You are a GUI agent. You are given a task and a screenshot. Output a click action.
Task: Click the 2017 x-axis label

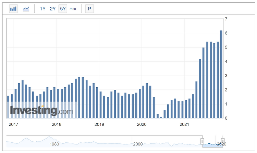click(13, 124)
